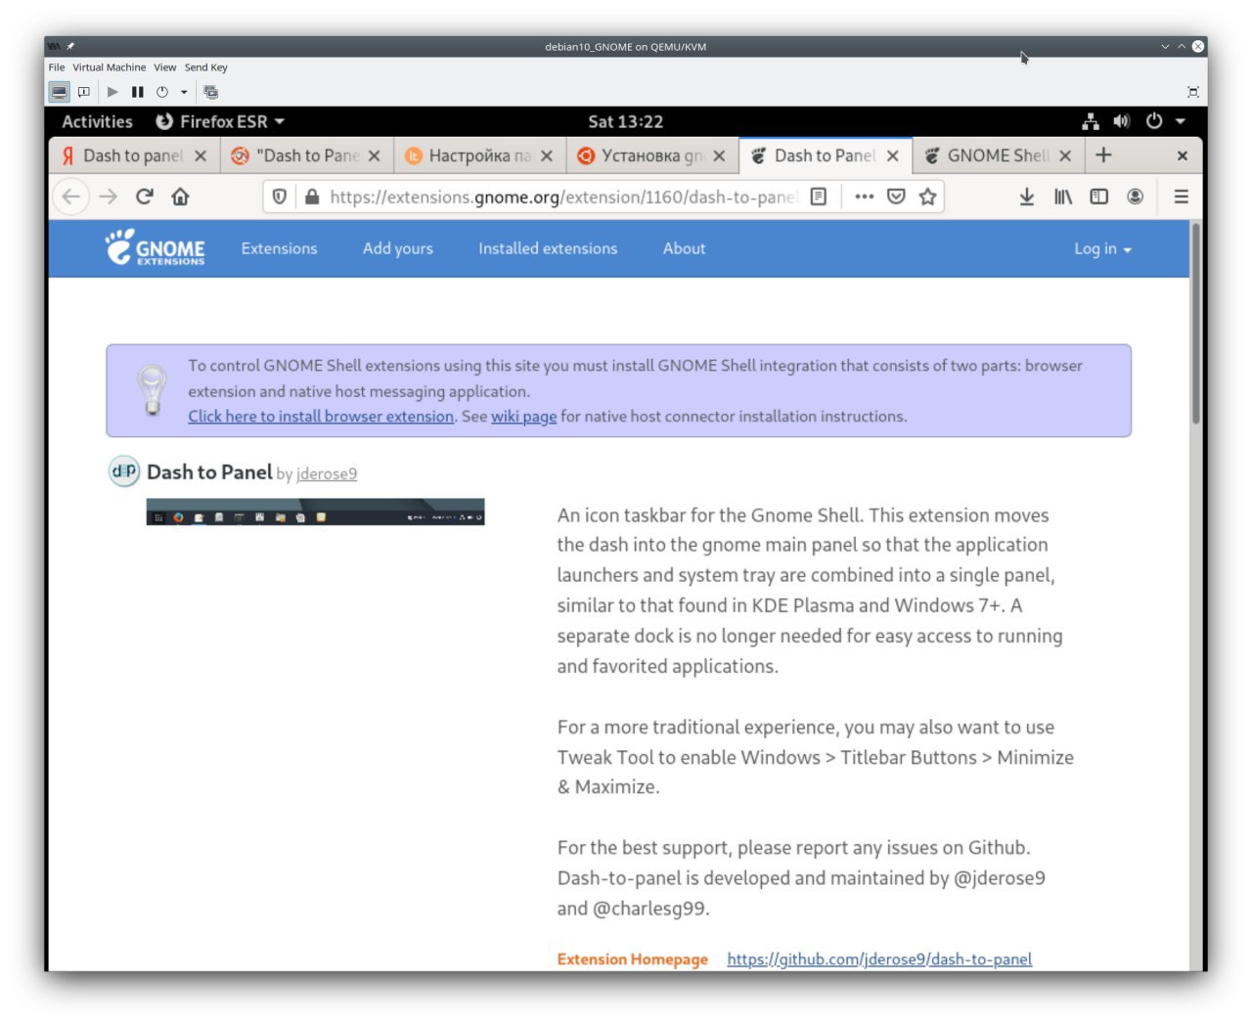
Task: Open 'Installed extensions' nav link
Action: pos(548,248)
